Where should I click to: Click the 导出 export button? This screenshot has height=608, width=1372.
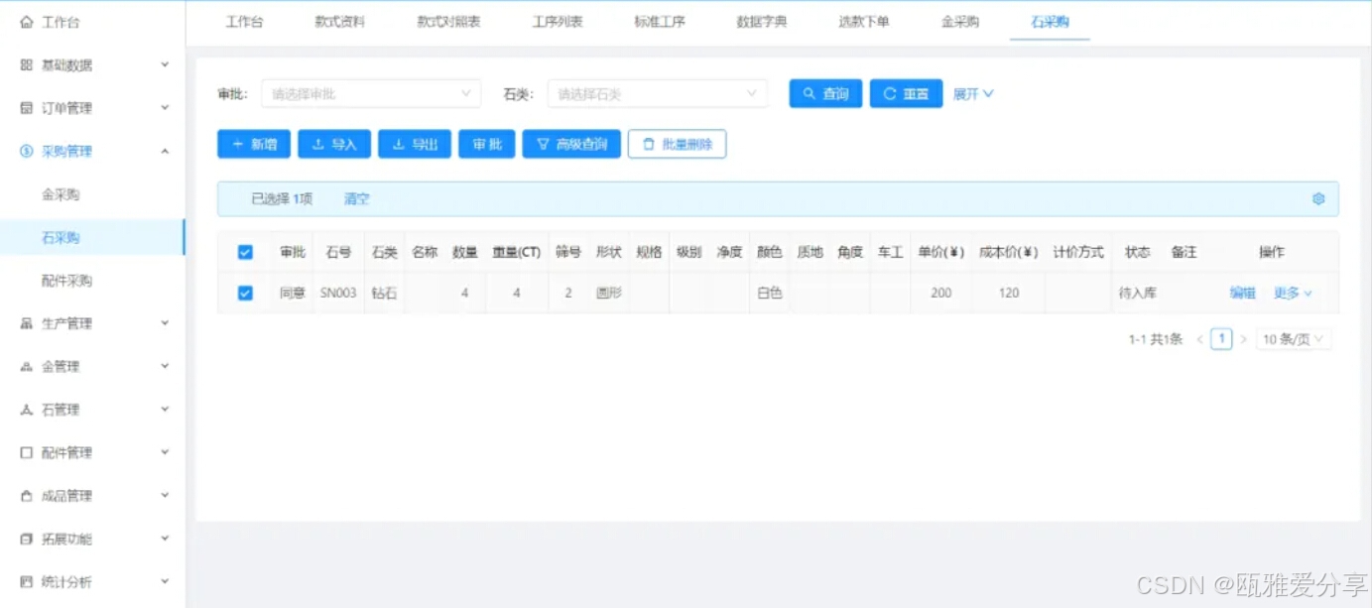point(415,144)
